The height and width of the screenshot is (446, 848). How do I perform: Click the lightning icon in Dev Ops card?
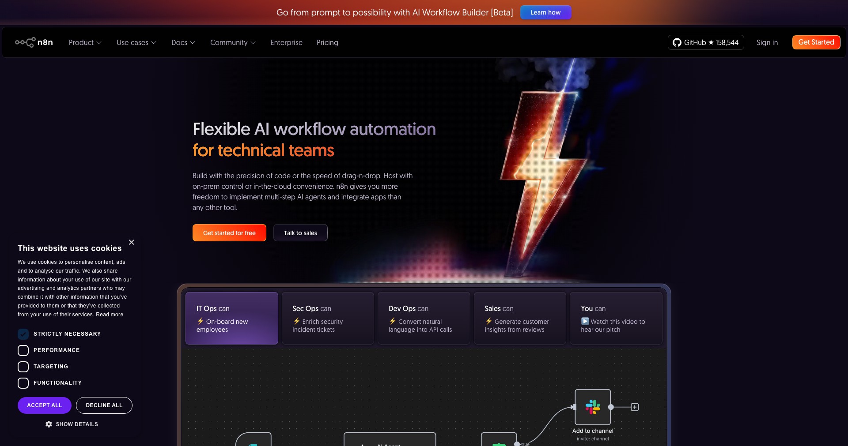point(393,321)
